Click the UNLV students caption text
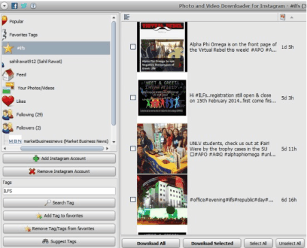 (233, 149)
